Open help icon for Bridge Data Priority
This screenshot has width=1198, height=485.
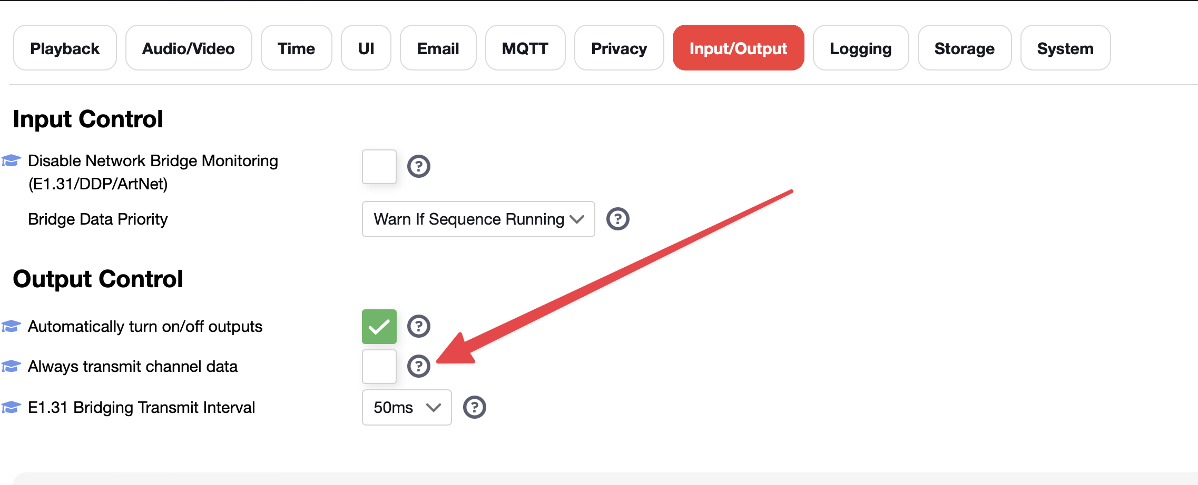click(x=618, y=219)
